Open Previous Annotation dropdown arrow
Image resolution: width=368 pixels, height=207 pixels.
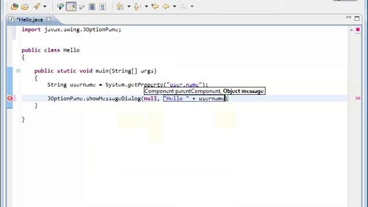[x=146, y=6]
